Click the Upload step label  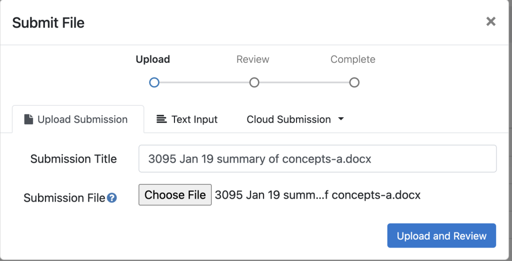pos(153,59)
